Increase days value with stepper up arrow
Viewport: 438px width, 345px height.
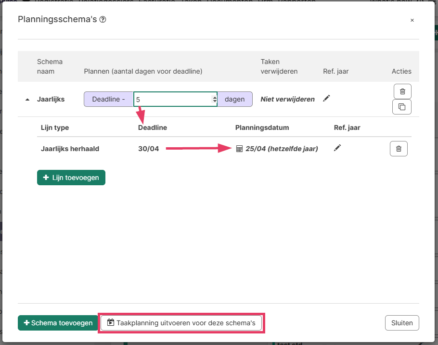[x=215, y=97]
